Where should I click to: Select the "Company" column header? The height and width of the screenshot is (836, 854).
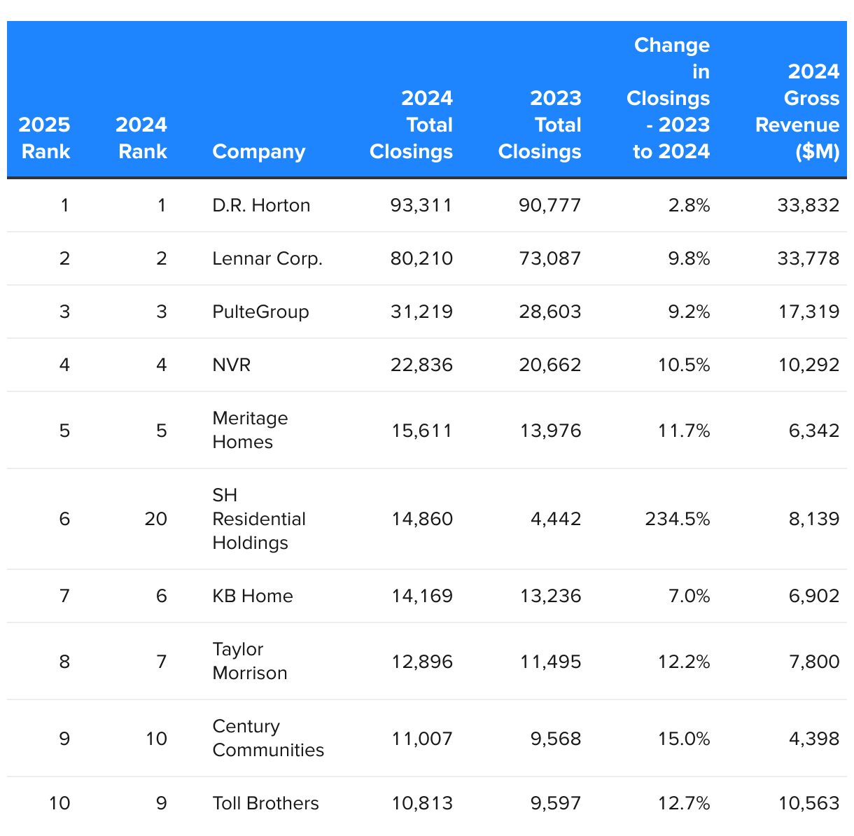(x=259, y=152)
